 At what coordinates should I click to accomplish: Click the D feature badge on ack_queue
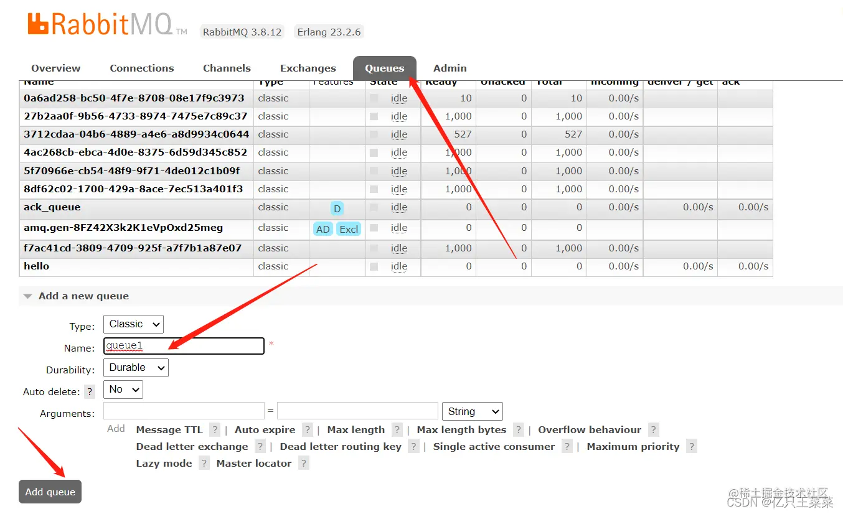point(337,208)
